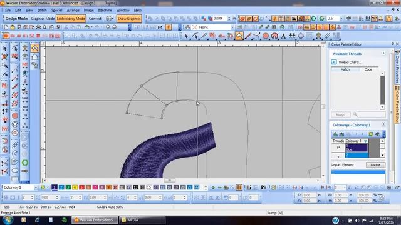
Task: Open the None selection dropdown
Action: click(x=232, y=27)
